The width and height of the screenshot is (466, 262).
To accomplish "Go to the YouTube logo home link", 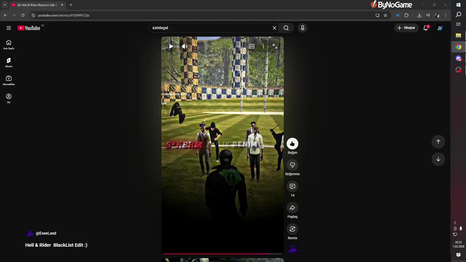I will pyautogui.click(x=29, y=28).
